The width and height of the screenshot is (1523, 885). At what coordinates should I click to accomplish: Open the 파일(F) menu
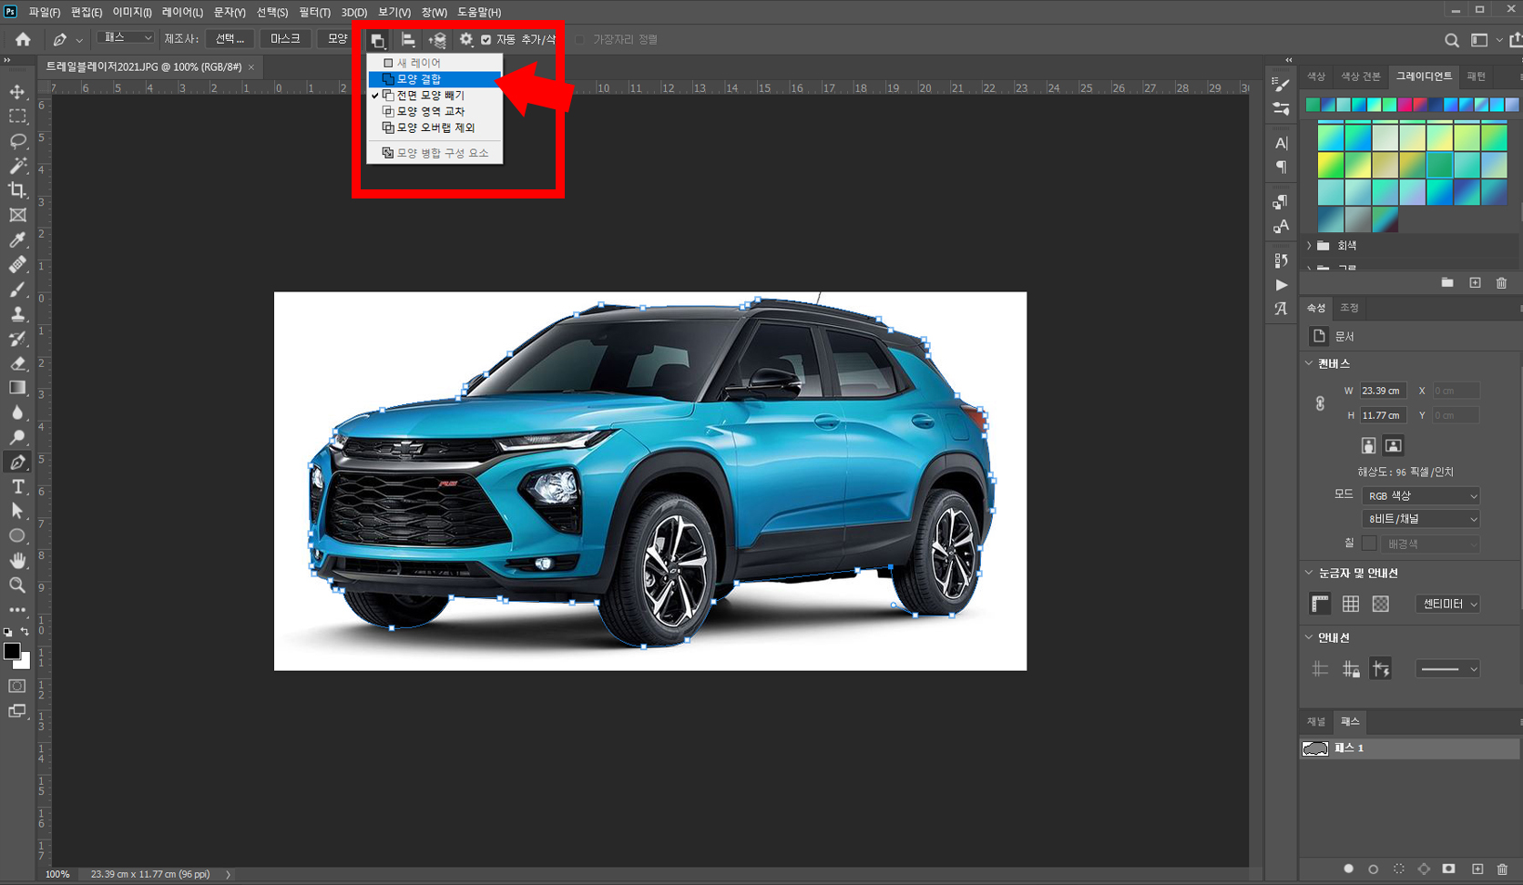(x=44, y=12)
